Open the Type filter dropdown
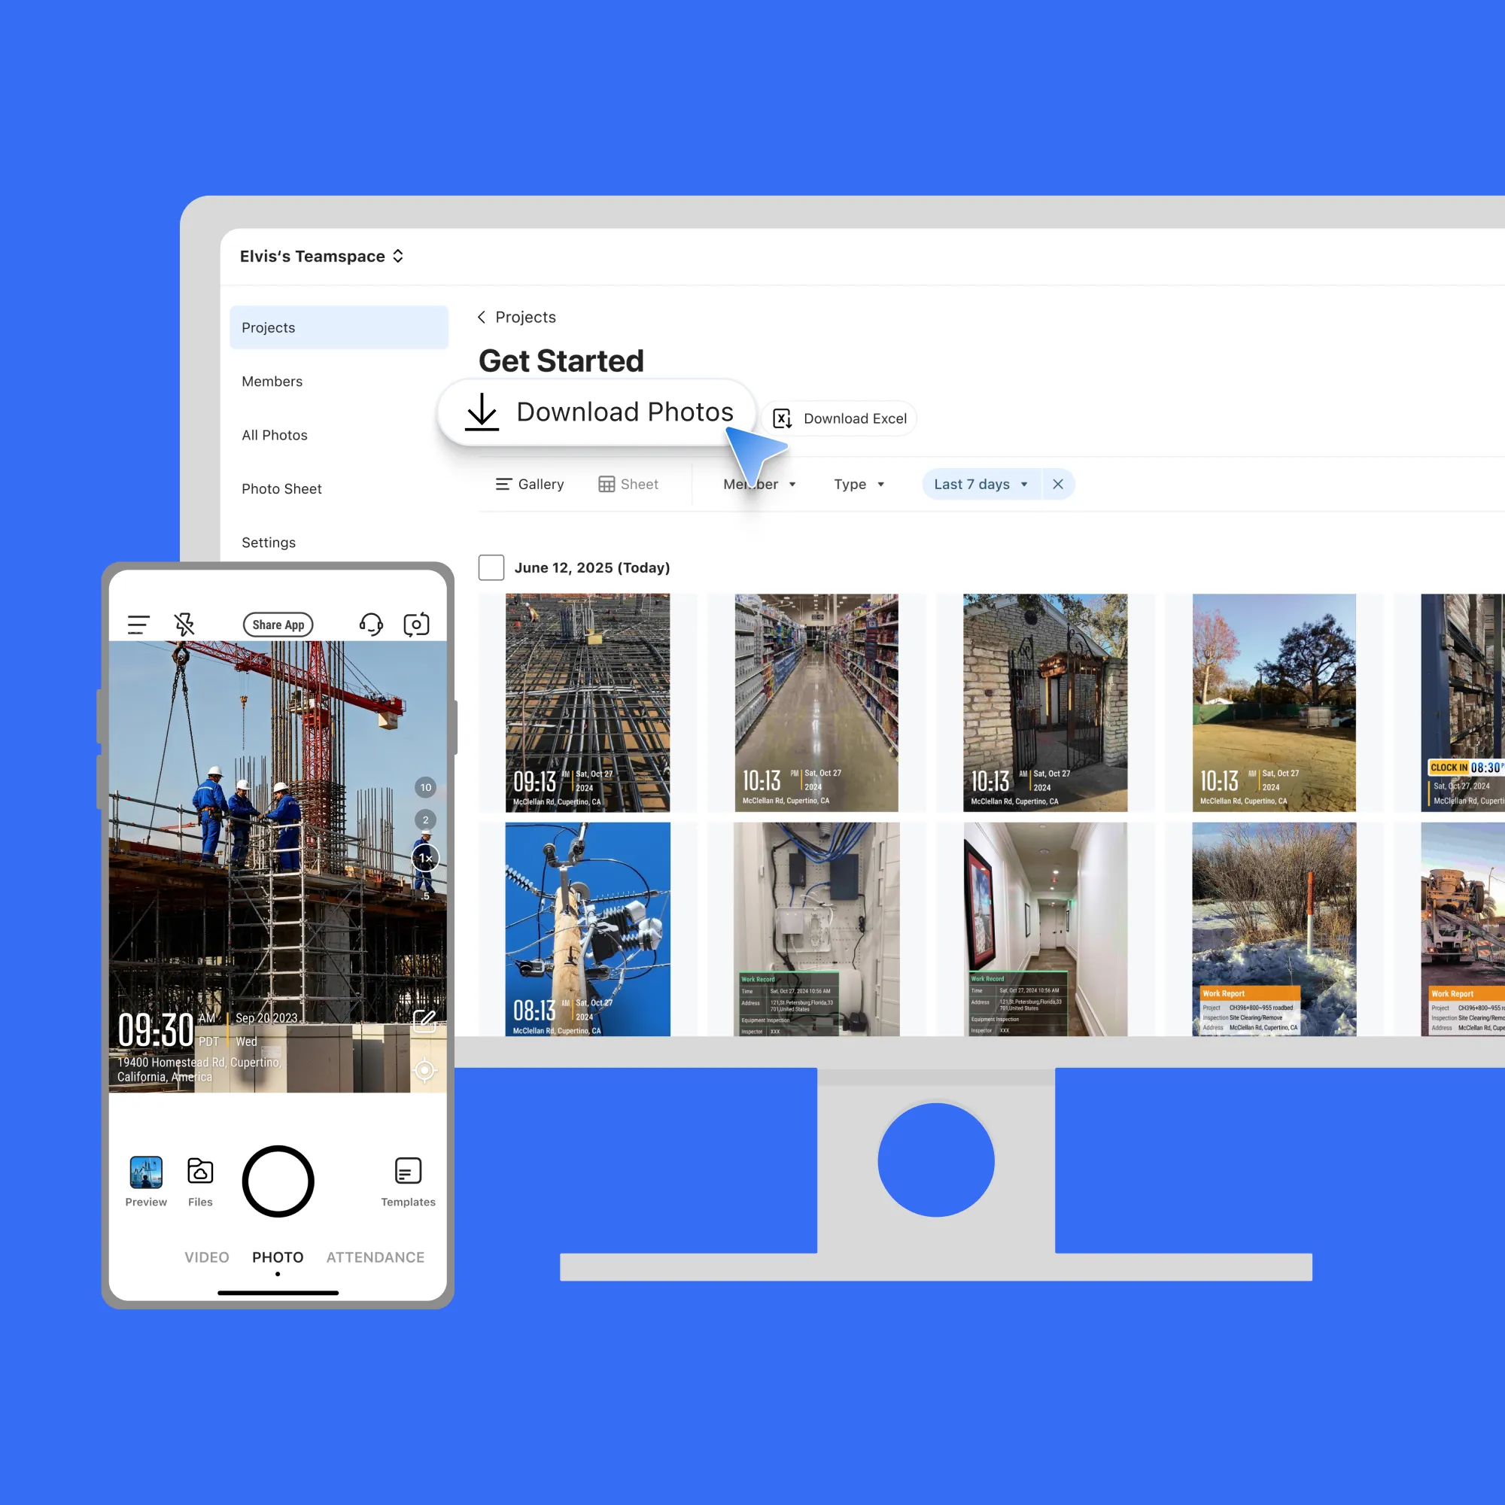The image size is (1505, 1505). click(x=859, y=485)
